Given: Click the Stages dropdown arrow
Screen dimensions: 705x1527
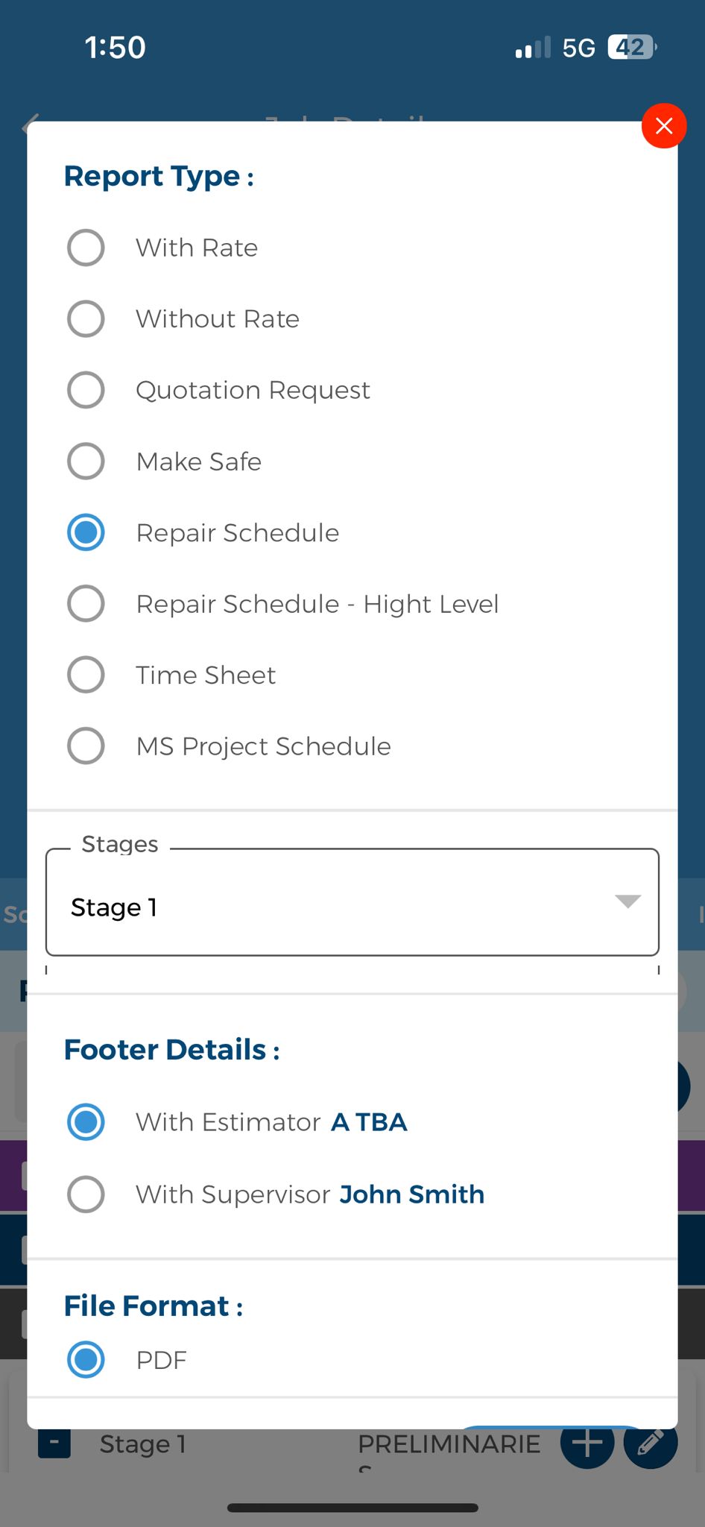Looking at the screenshot, I should point(627,901).
